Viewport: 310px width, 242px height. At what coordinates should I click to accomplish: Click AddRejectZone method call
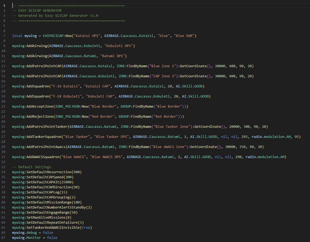click(x=40, y=117)
